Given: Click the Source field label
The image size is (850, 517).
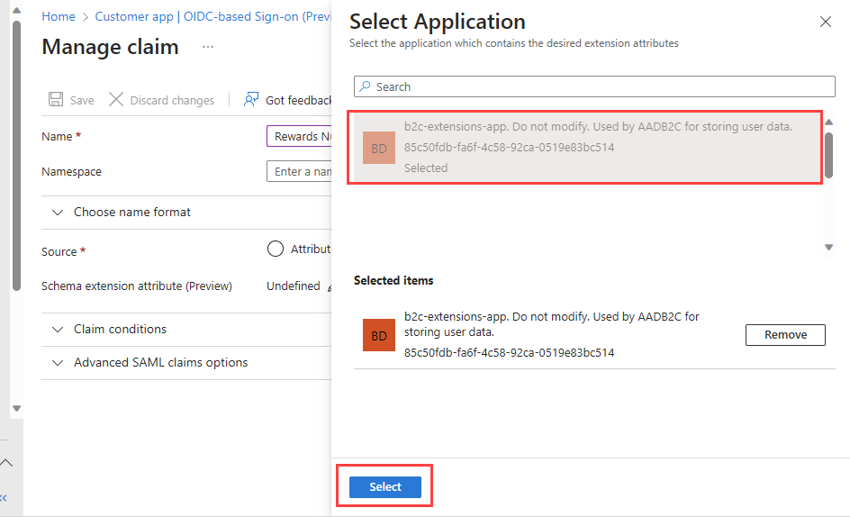Looking at the screenshot, I should point(63,251).
